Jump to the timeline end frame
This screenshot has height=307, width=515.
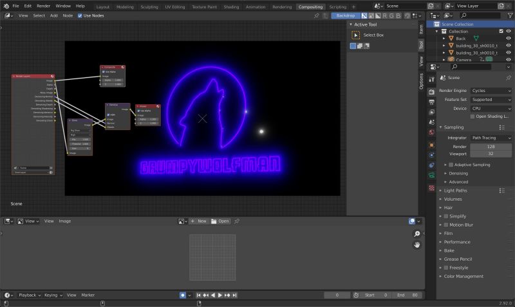(x=234, y=295)
